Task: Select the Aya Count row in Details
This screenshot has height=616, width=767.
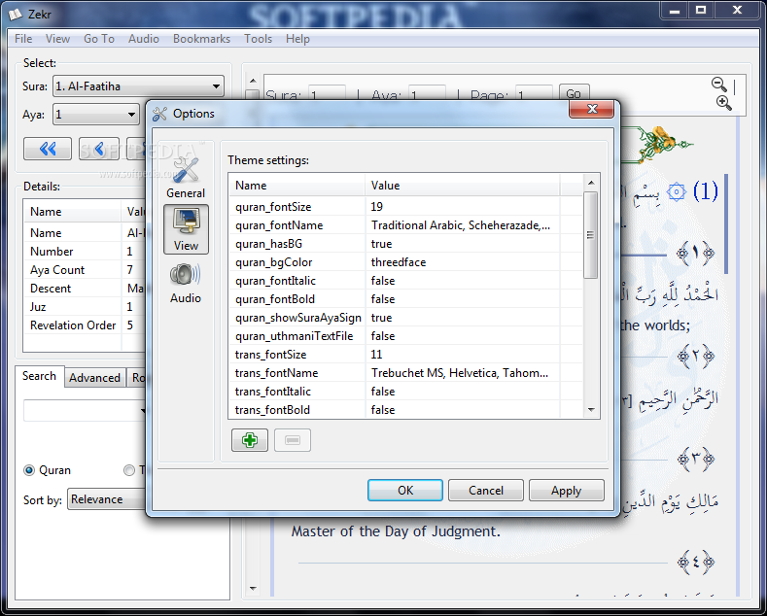Action: pos(85,270)
